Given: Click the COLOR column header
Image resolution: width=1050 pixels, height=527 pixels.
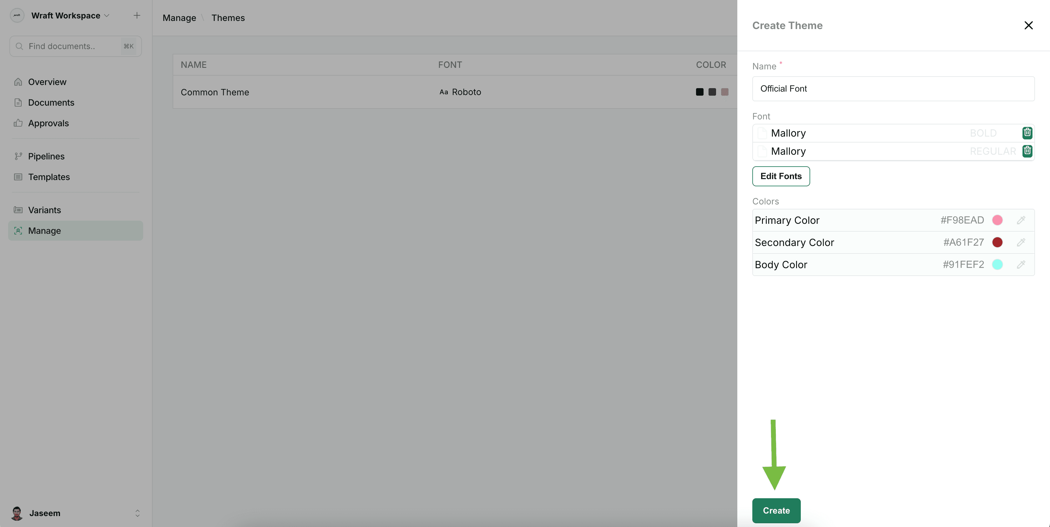Looking at the screenshot, I should [x=711, y=65].
